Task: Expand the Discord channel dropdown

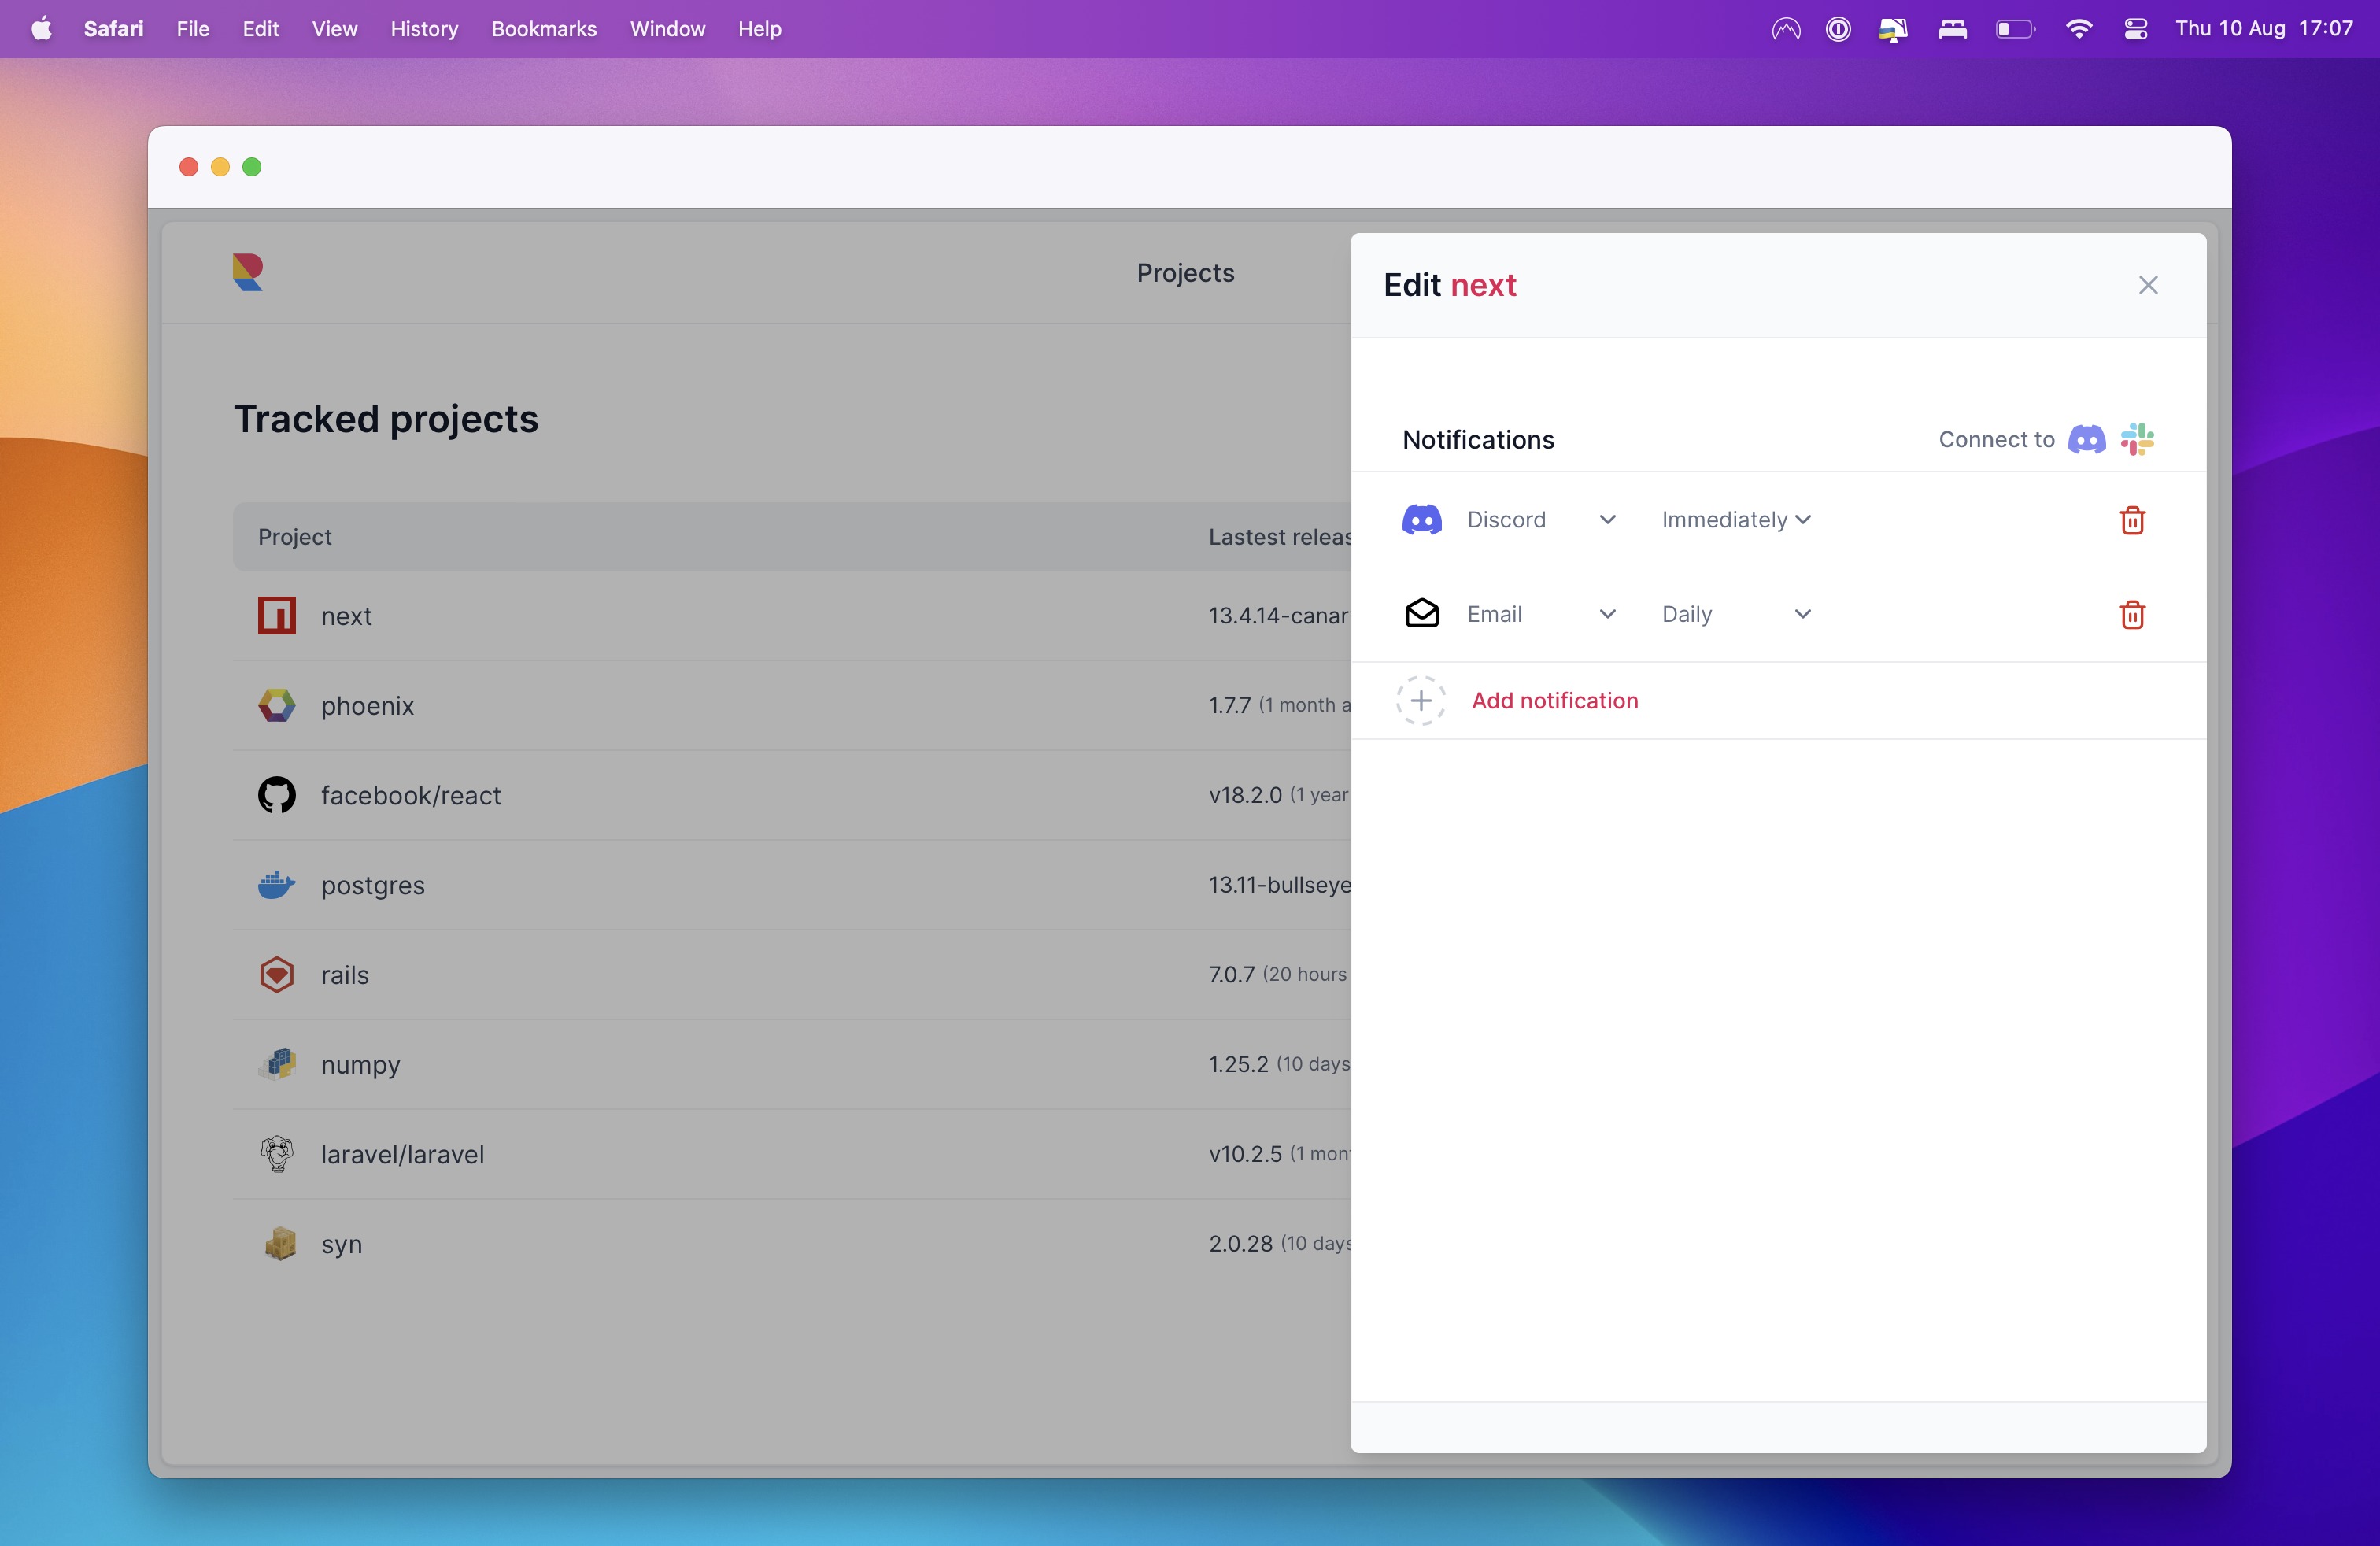Action: [x=1541, y=520]
